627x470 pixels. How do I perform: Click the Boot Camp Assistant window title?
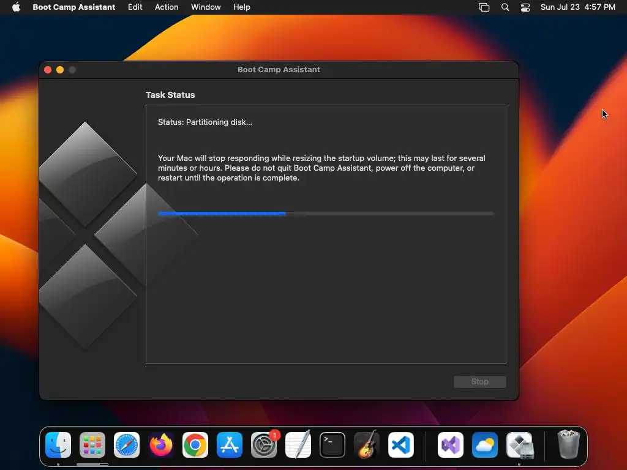point(279,70)
